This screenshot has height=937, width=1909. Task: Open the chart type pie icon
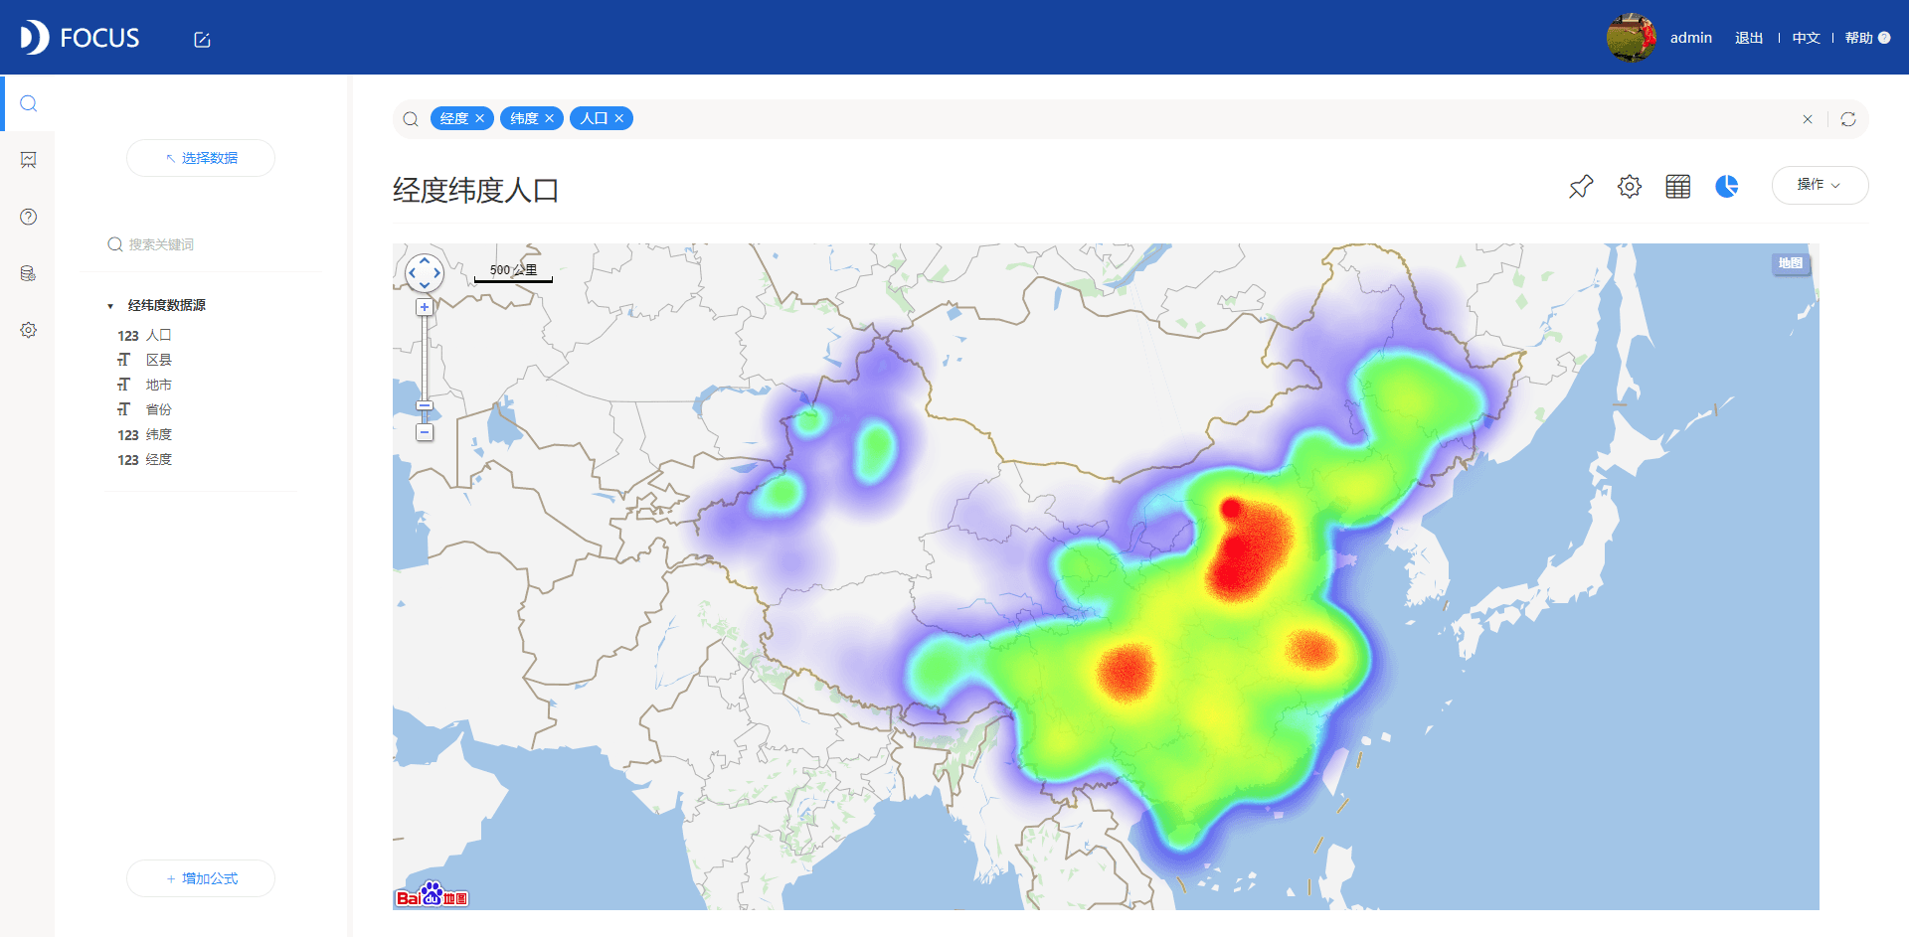[1727, 186]
